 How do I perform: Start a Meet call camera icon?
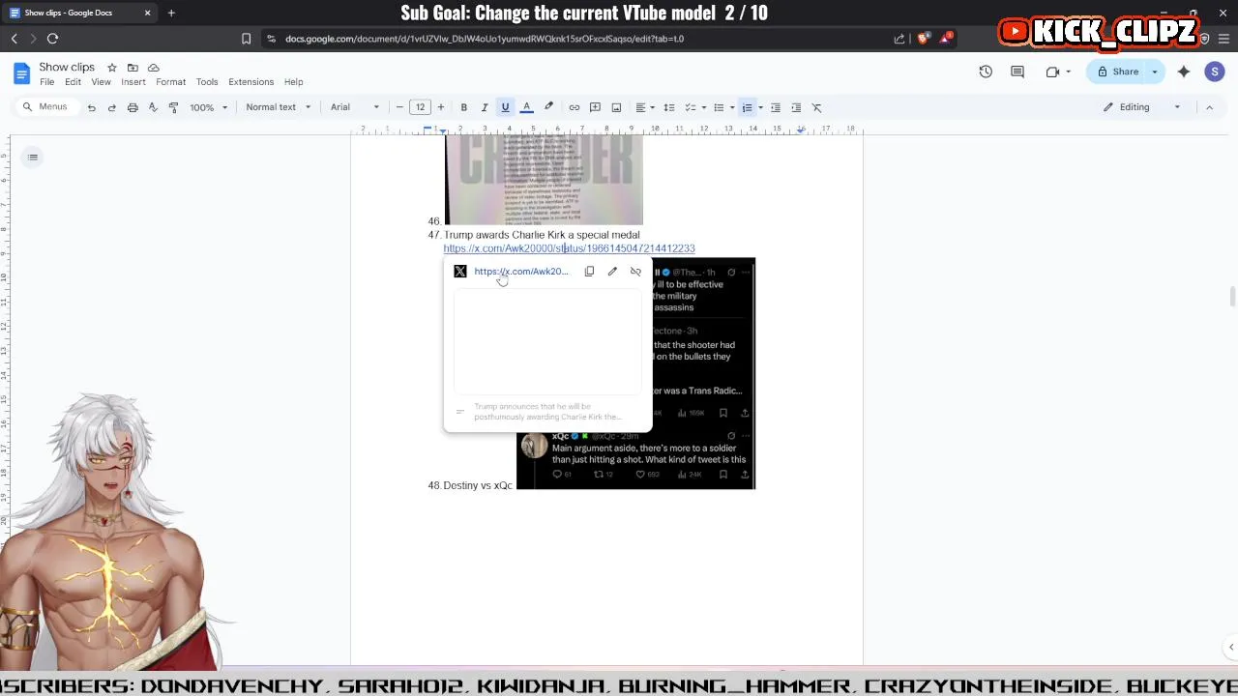tap(1055, 72)
